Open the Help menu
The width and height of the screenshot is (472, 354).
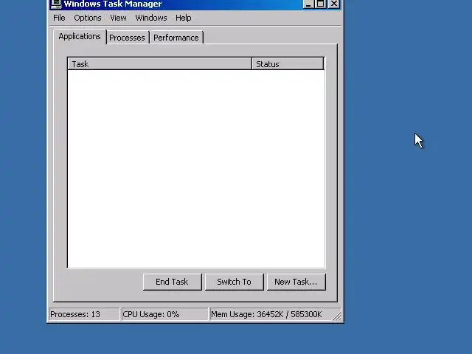click(184, 18)
